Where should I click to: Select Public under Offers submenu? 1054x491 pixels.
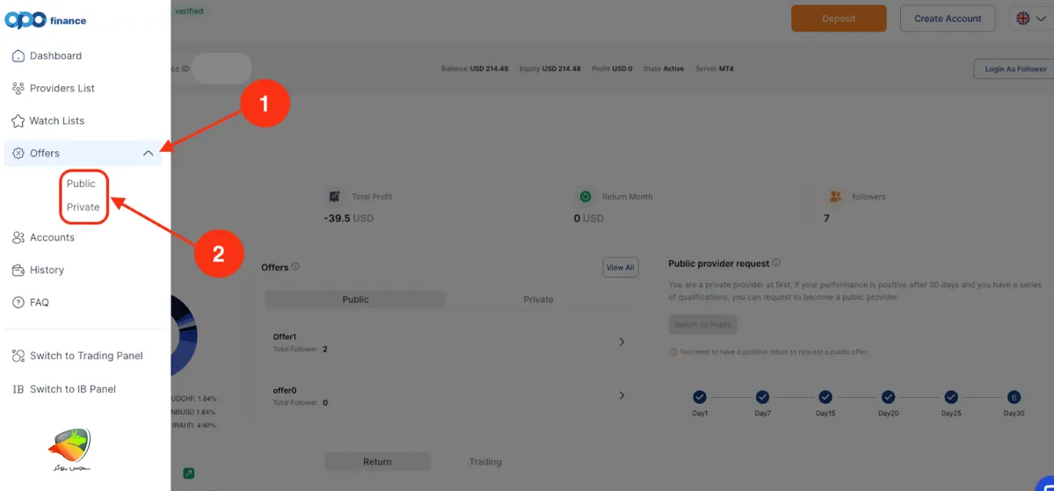(x=82, y=184)
